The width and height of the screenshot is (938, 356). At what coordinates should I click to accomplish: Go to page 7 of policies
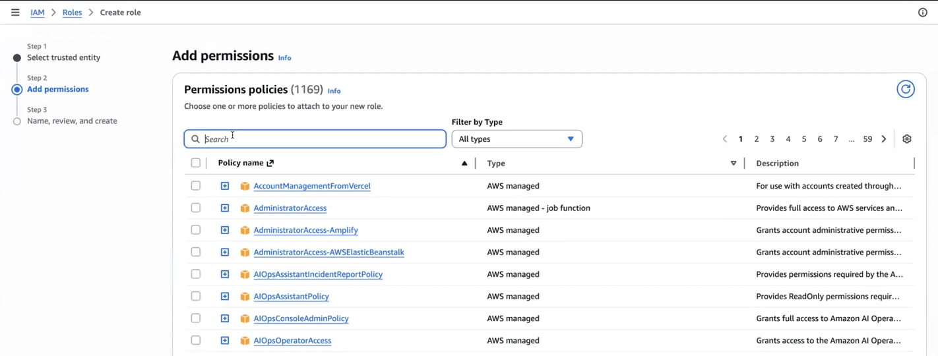pyautogui.click(x=836, y=139)
